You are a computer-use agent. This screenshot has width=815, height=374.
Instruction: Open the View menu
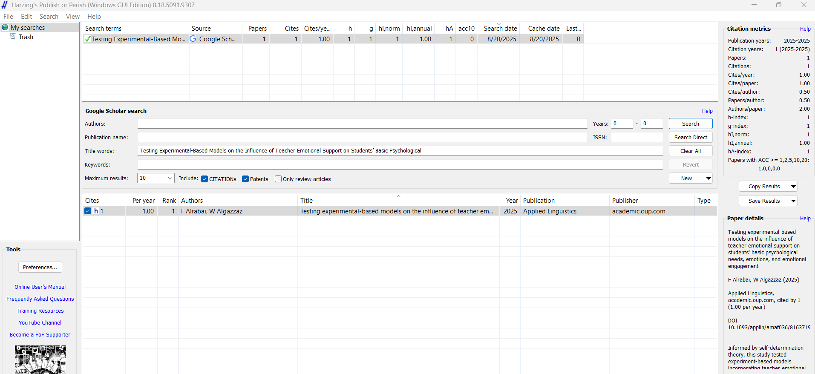(x=73, y=17)
